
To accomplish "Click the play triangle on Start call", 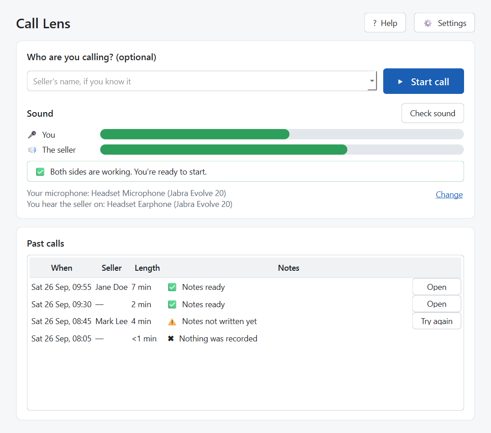I will click(x=400, y=82).
